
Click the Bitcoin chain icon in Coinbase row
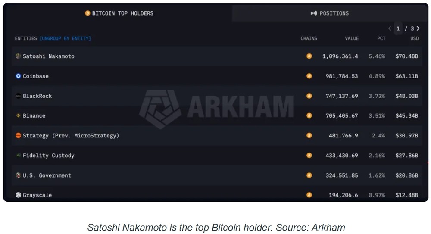click(309, 76)
